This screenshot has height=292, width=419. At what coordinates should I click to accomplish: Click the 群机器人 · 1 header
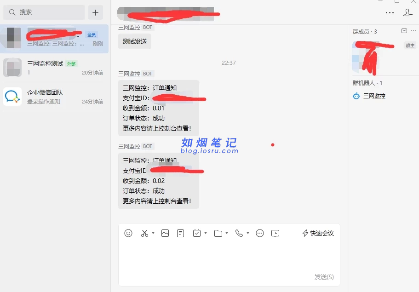tap(367, 83)
